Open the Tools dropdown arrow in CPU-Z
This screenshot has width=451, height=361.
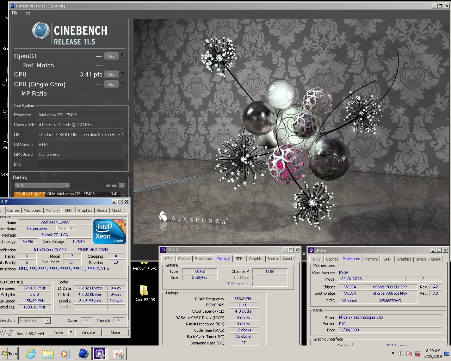click(x=71, y=332)
